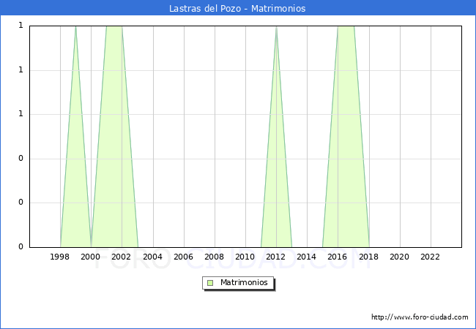
Task: Select the 2014 x-axis label
Action: coord(307,257)
